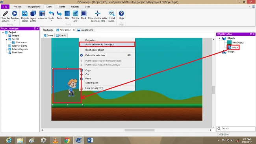Viewport: 256px width, 144px height.
Task: Click the horizontal scrollbar thumb of scene
Action: (139, 130)
